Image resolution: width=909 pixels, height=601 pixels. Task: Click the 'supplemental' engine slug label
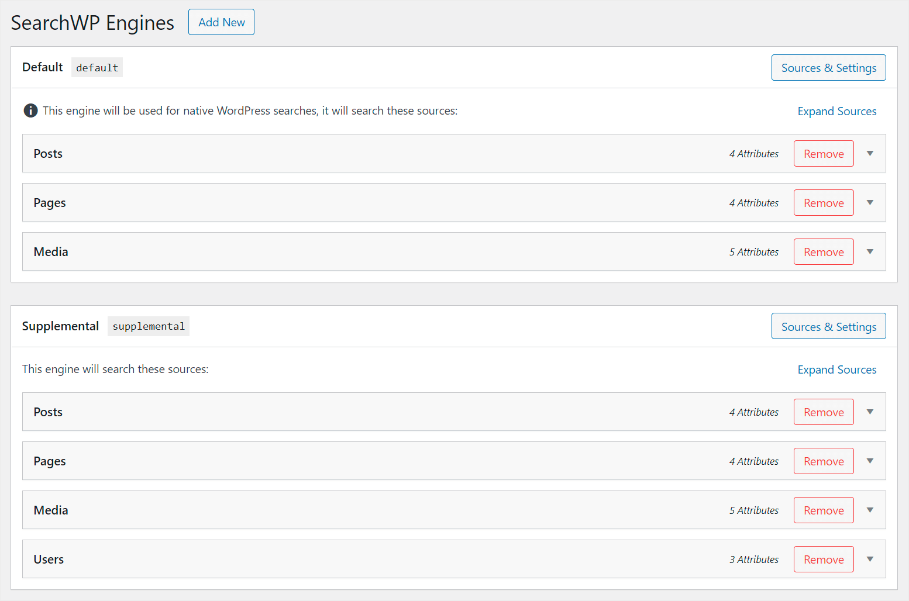[149, 326]
